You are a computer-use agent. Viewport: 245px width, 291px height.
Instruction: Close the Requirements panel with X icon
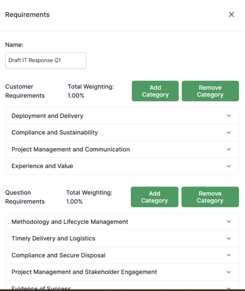(231, 15)
